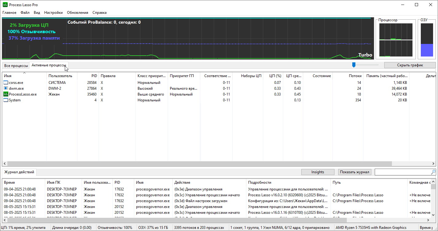Select the Журнал действий tab

[x=19, y=172]
